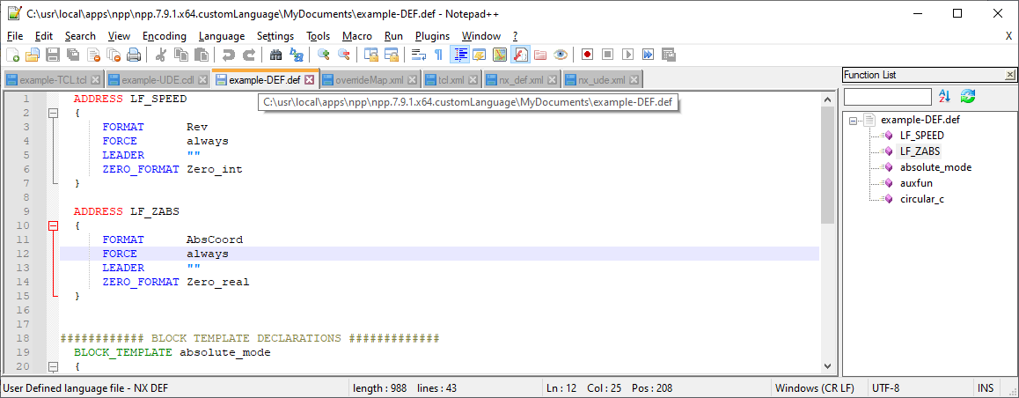Select circular_c in the Function List
The image size is (1019, 398).
[x=921, y=198]
